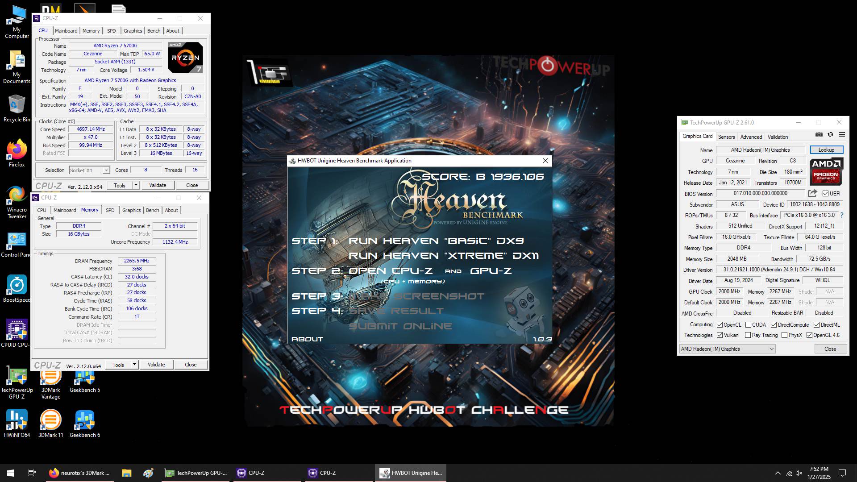Viewport: 857px width, 482px height.
Task: Open Control Panel desktop shortcut
Action: tap(17, 245)
